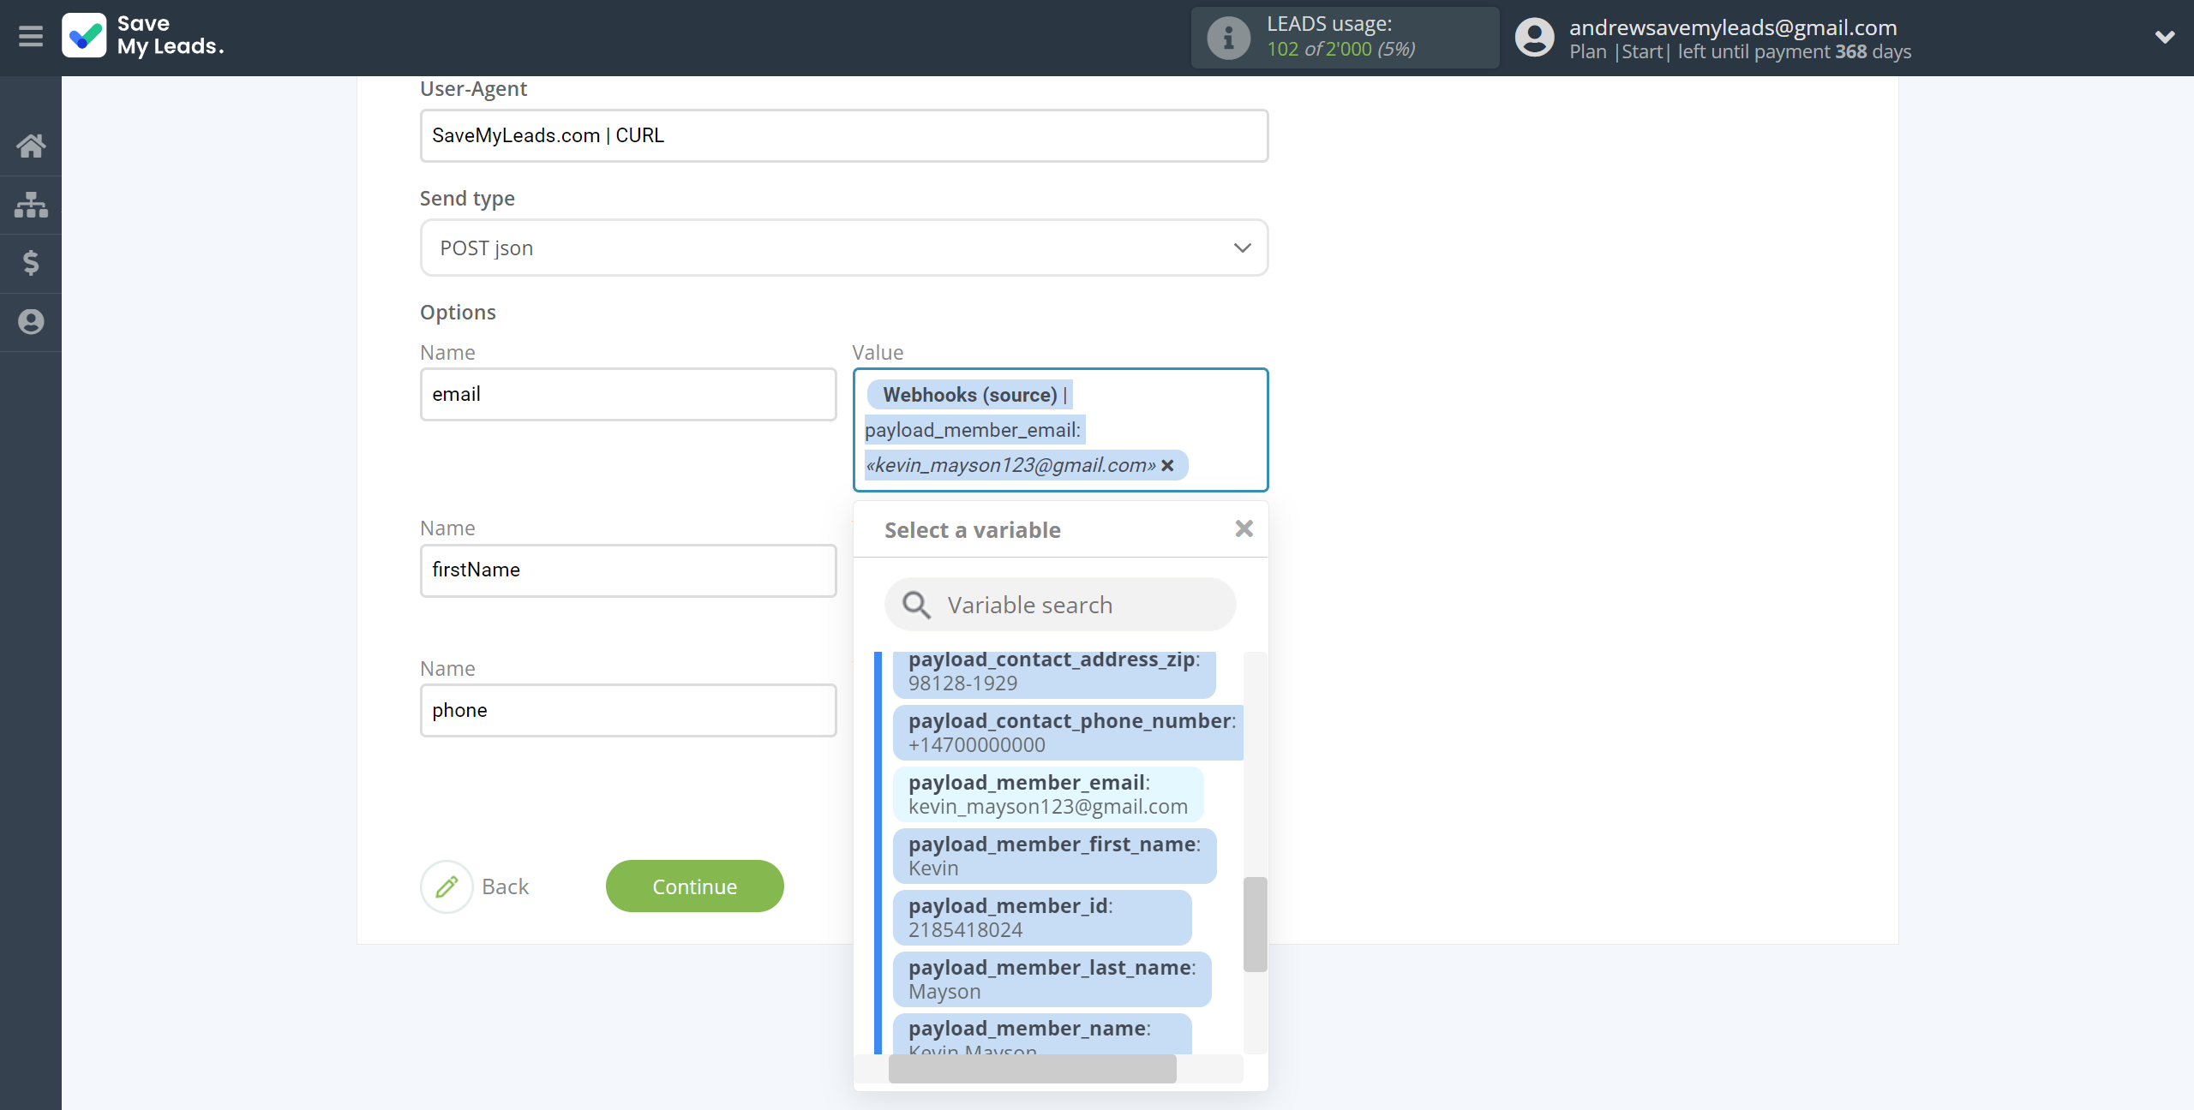Select payload_member_last_name variable
This screenshot has width=2194, height=1110.
[x=1052, y=979]
